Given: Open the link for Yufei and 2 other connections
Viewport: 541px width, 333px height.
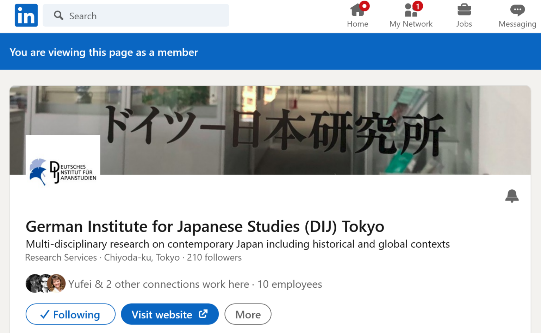Looking at the screenshot, I should (x=158, y=284).
